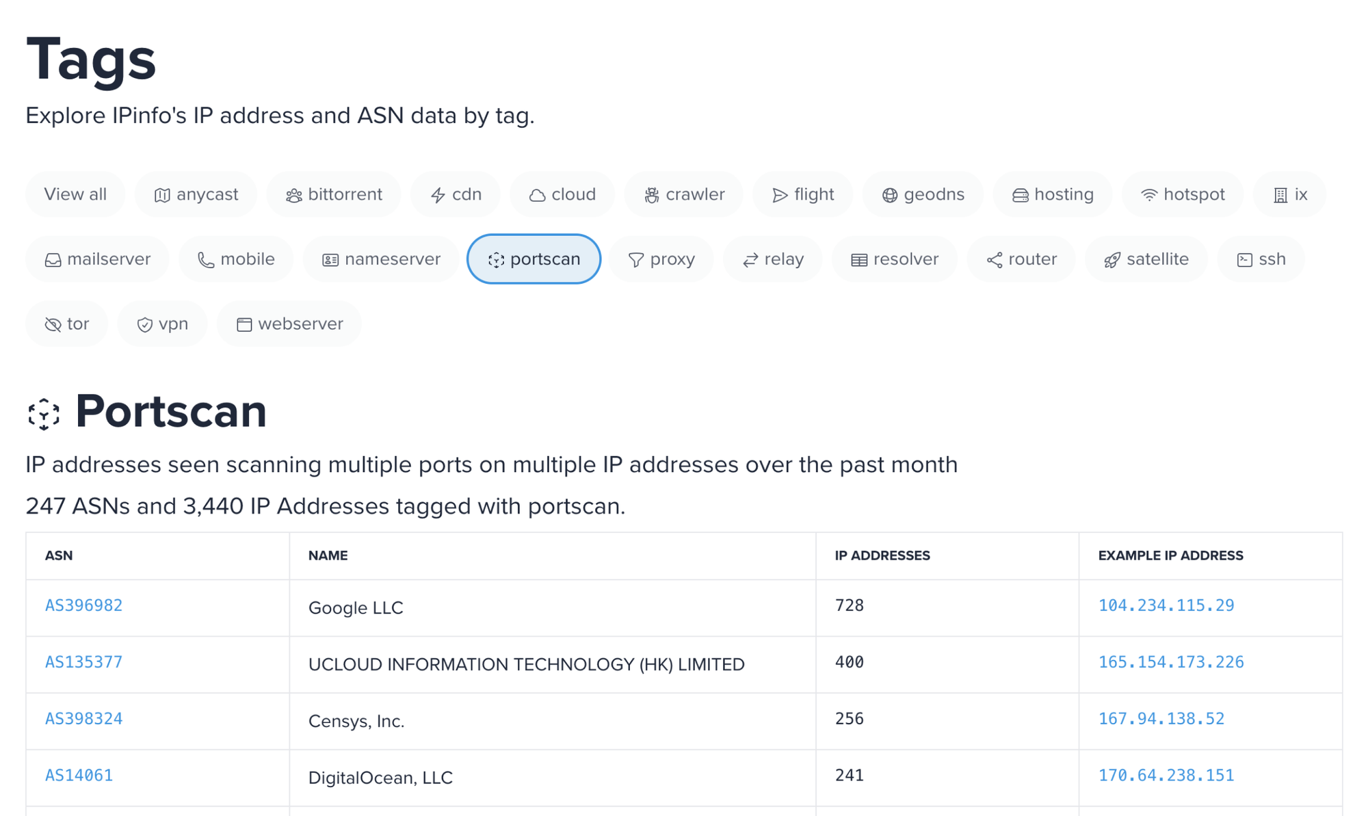Choose the webserver tag filter

(289, 324)
